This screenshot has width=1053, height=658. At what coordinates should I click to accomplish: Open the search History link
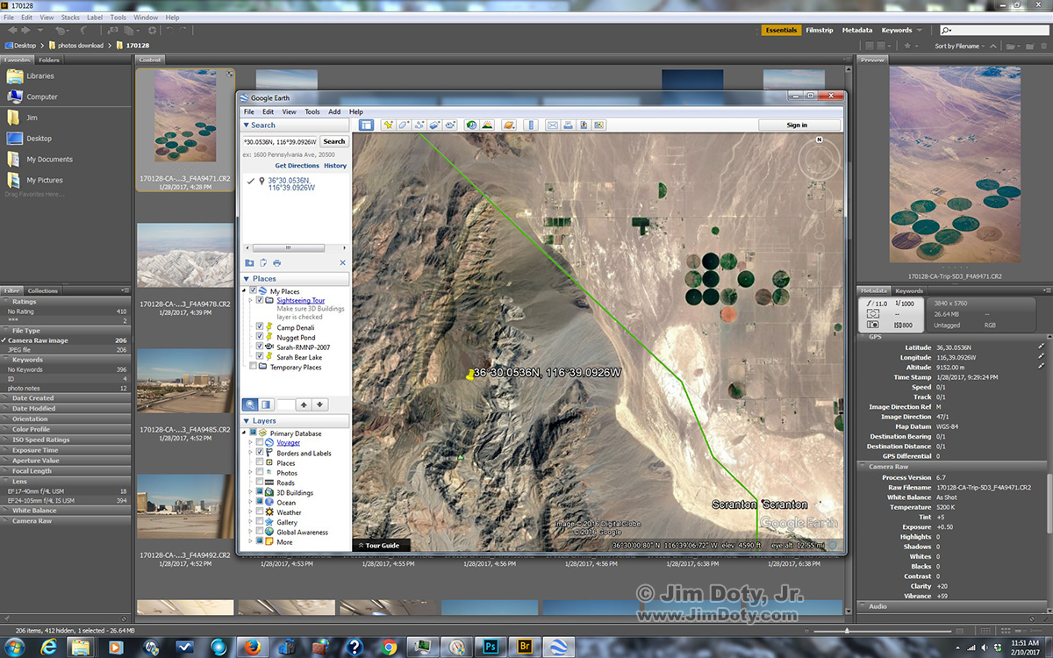pyautogui.click(x=335, y=166)
